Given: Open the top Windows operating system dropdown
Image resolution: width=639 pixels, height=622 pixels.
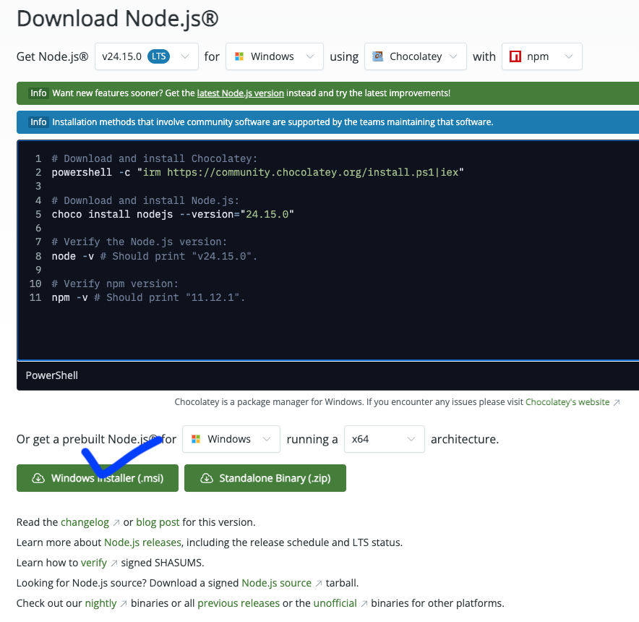Looking at the screenshot, I should click(274, 56).
